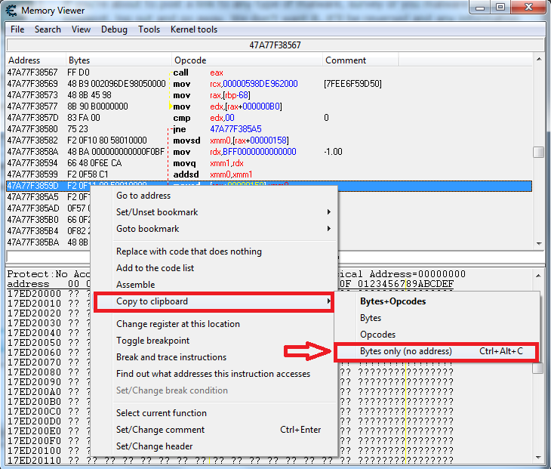Open the Debug menu
The height and width of the screenshot is (469, 551).
[x=114, y=29]
